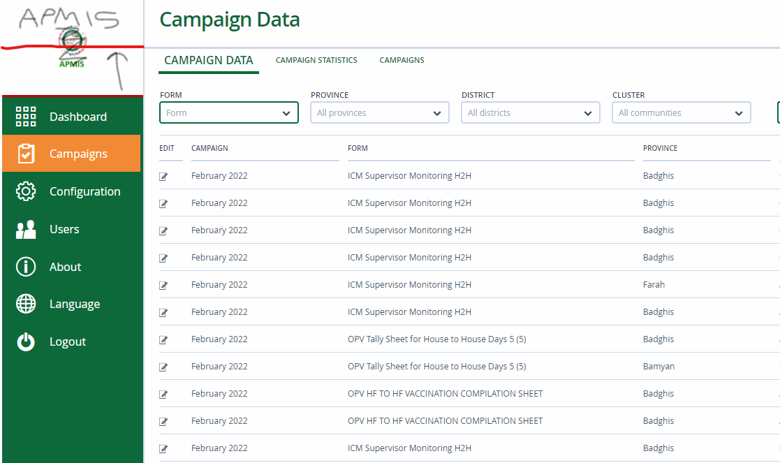780x463 pixels.
Task: Click the Users people icon
Action: click(25, 228)
